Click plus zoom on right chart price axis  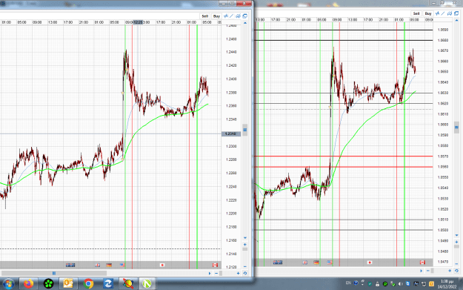456,242
